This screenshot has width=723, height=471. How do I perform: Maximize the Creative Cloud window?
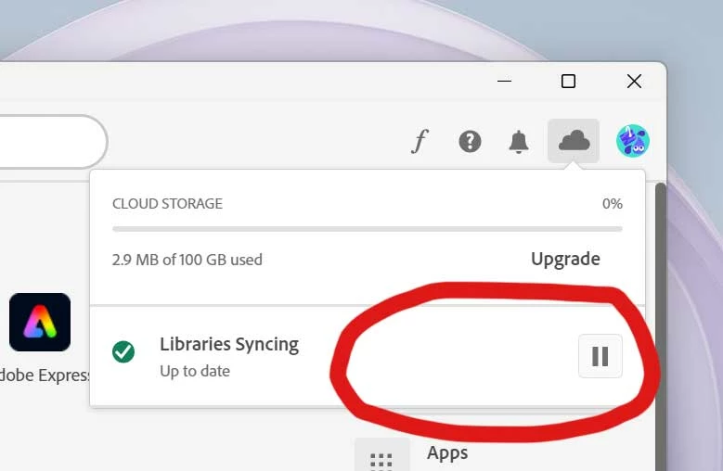tap(568, 82)
